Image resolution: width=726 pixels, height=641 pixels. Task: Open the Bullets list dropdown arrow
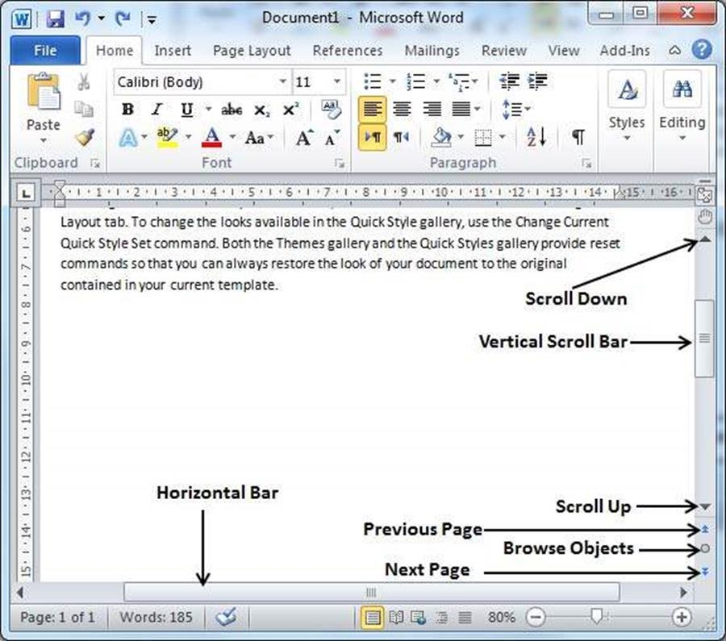click(393, 82)
